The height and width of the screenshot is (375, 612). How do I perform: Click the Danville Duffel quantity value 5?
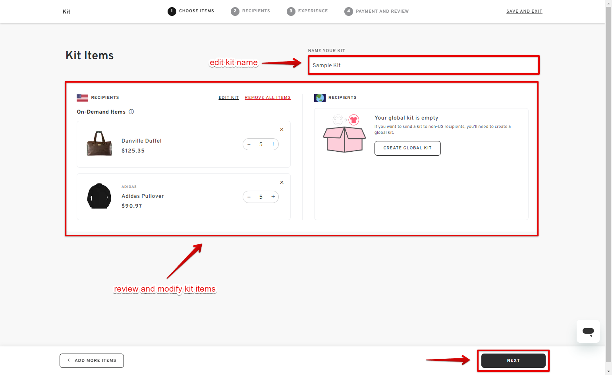coord(261,145)
